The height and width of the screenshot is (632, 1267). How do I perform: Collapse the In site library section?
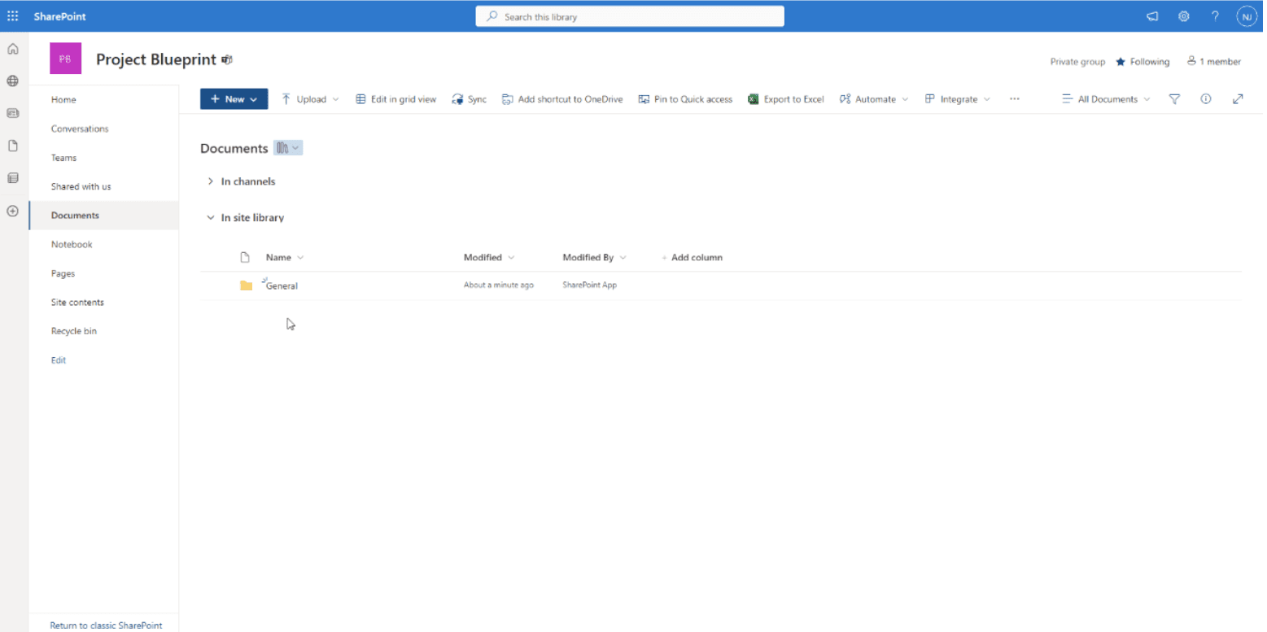coord(210,217)
